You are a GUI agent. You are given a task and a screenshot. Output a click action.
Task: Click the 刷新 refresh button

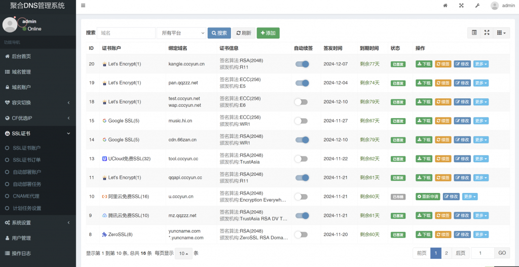coord(244,33)
